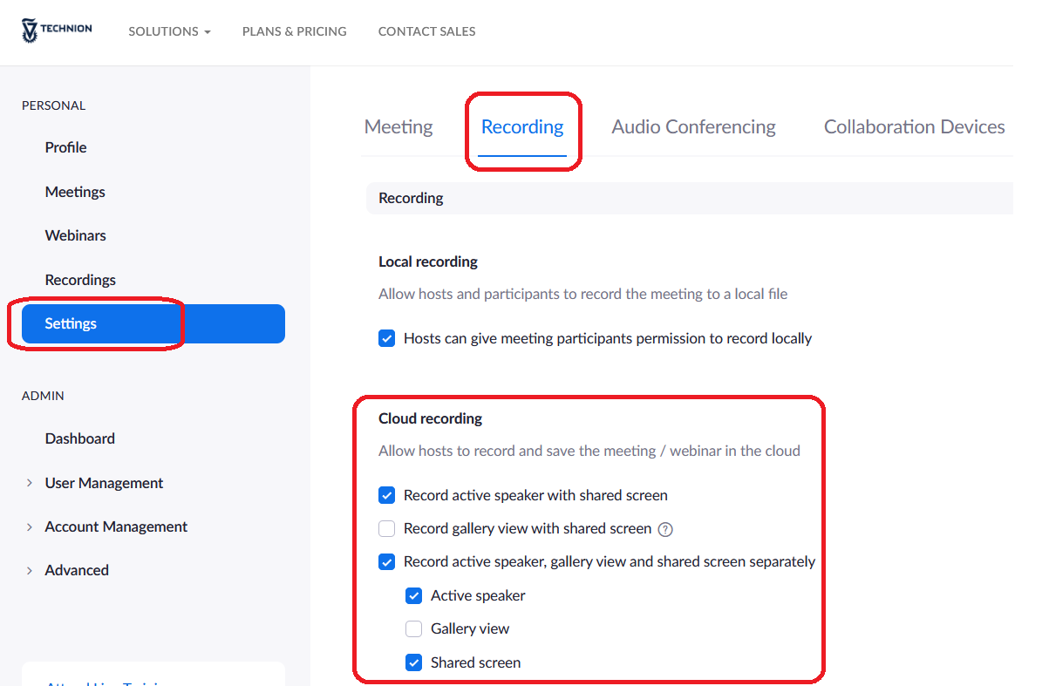The image size is (1049, 686).
Task: Enable Record gallery view with shared screen
Action: (387, 528)
